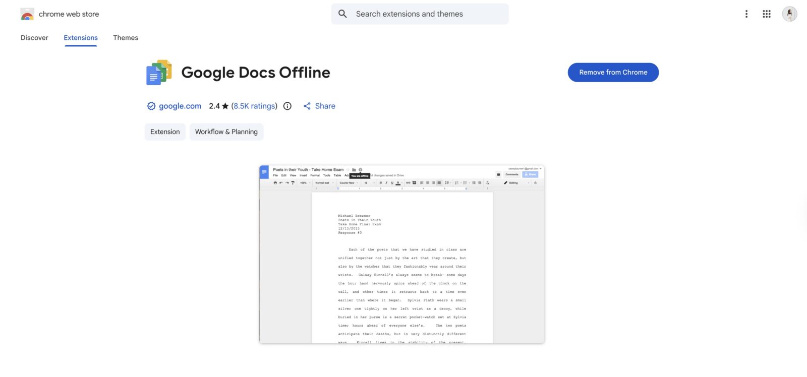Focus the Search extensions and themes field
807x377 pixels.
click(420, 14)
